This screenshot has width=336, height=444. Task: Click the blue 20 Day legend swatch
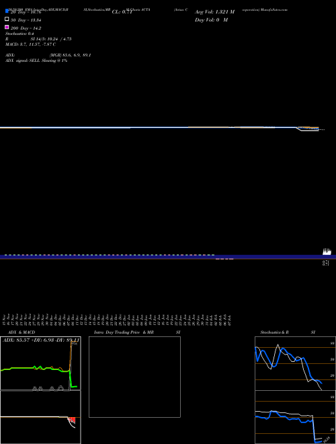tap(7, 11)
